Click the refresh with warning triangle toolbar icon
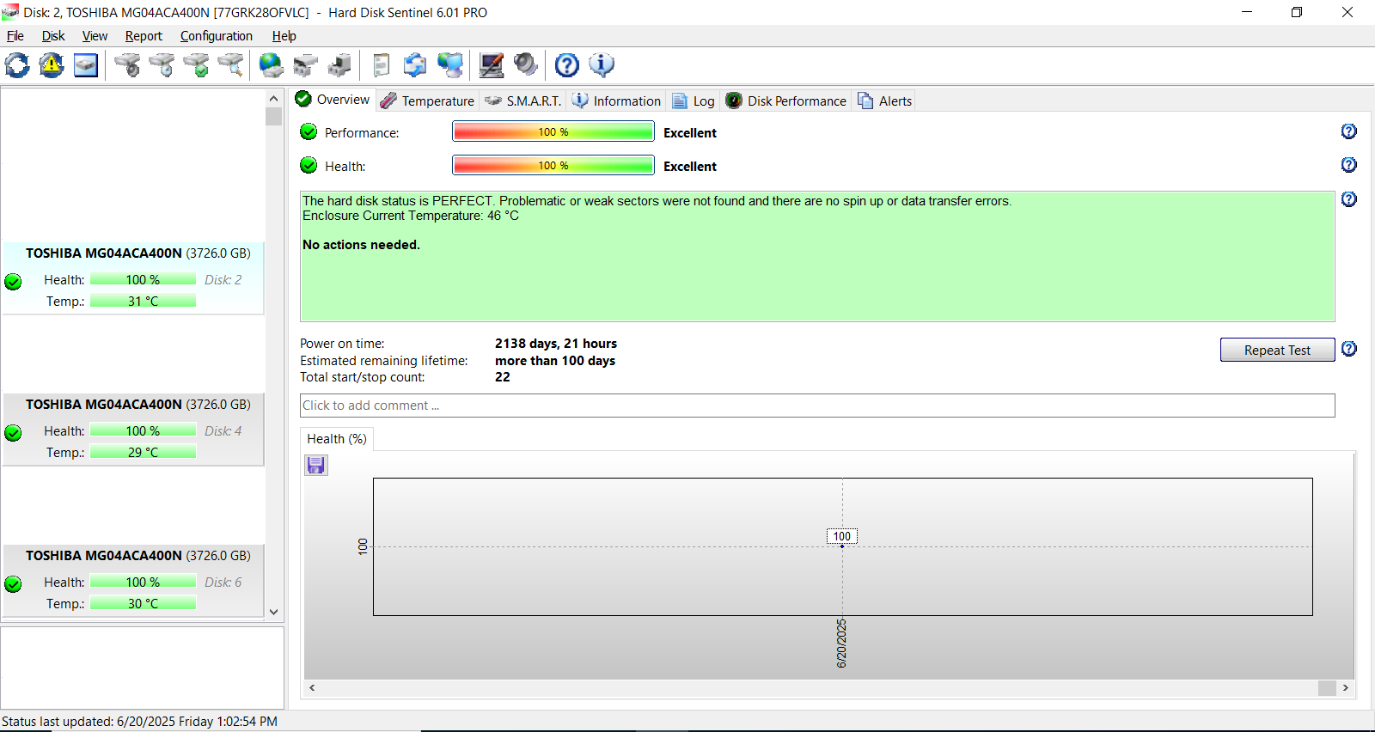The height and width of the screenshot is (732, 1375). coord(52,65)
